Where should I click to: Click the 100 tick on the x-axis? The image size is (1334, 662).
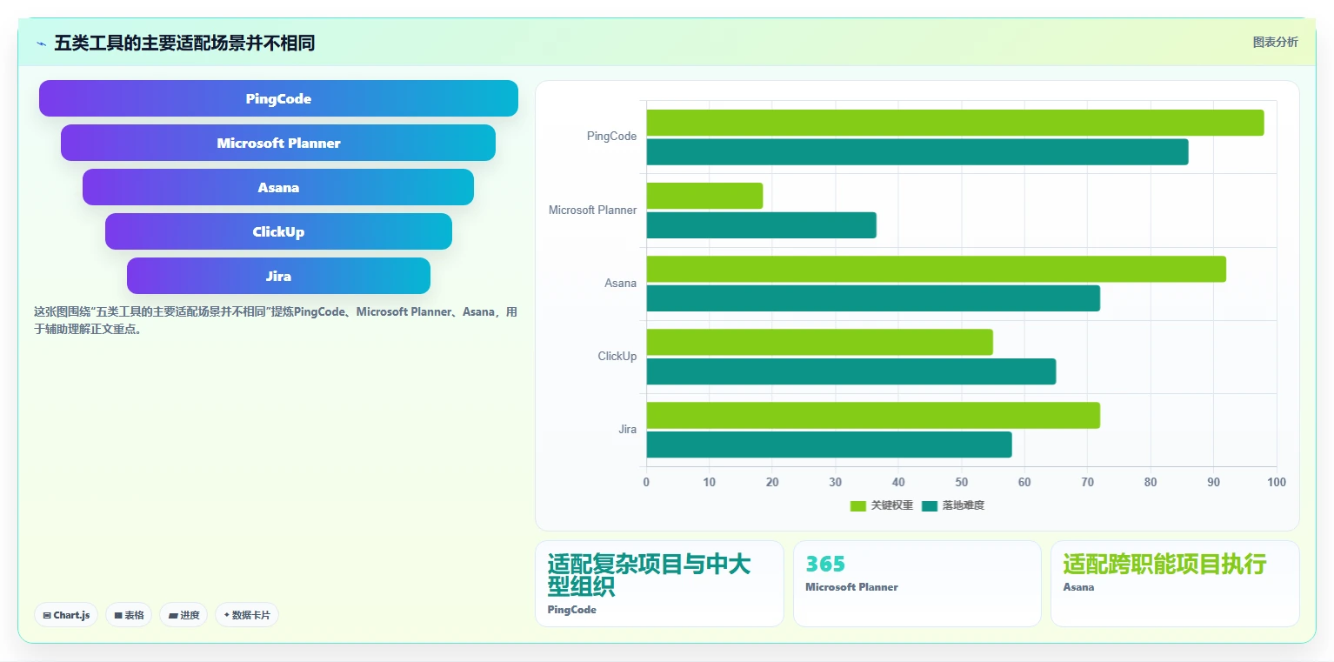(1277, 482)
